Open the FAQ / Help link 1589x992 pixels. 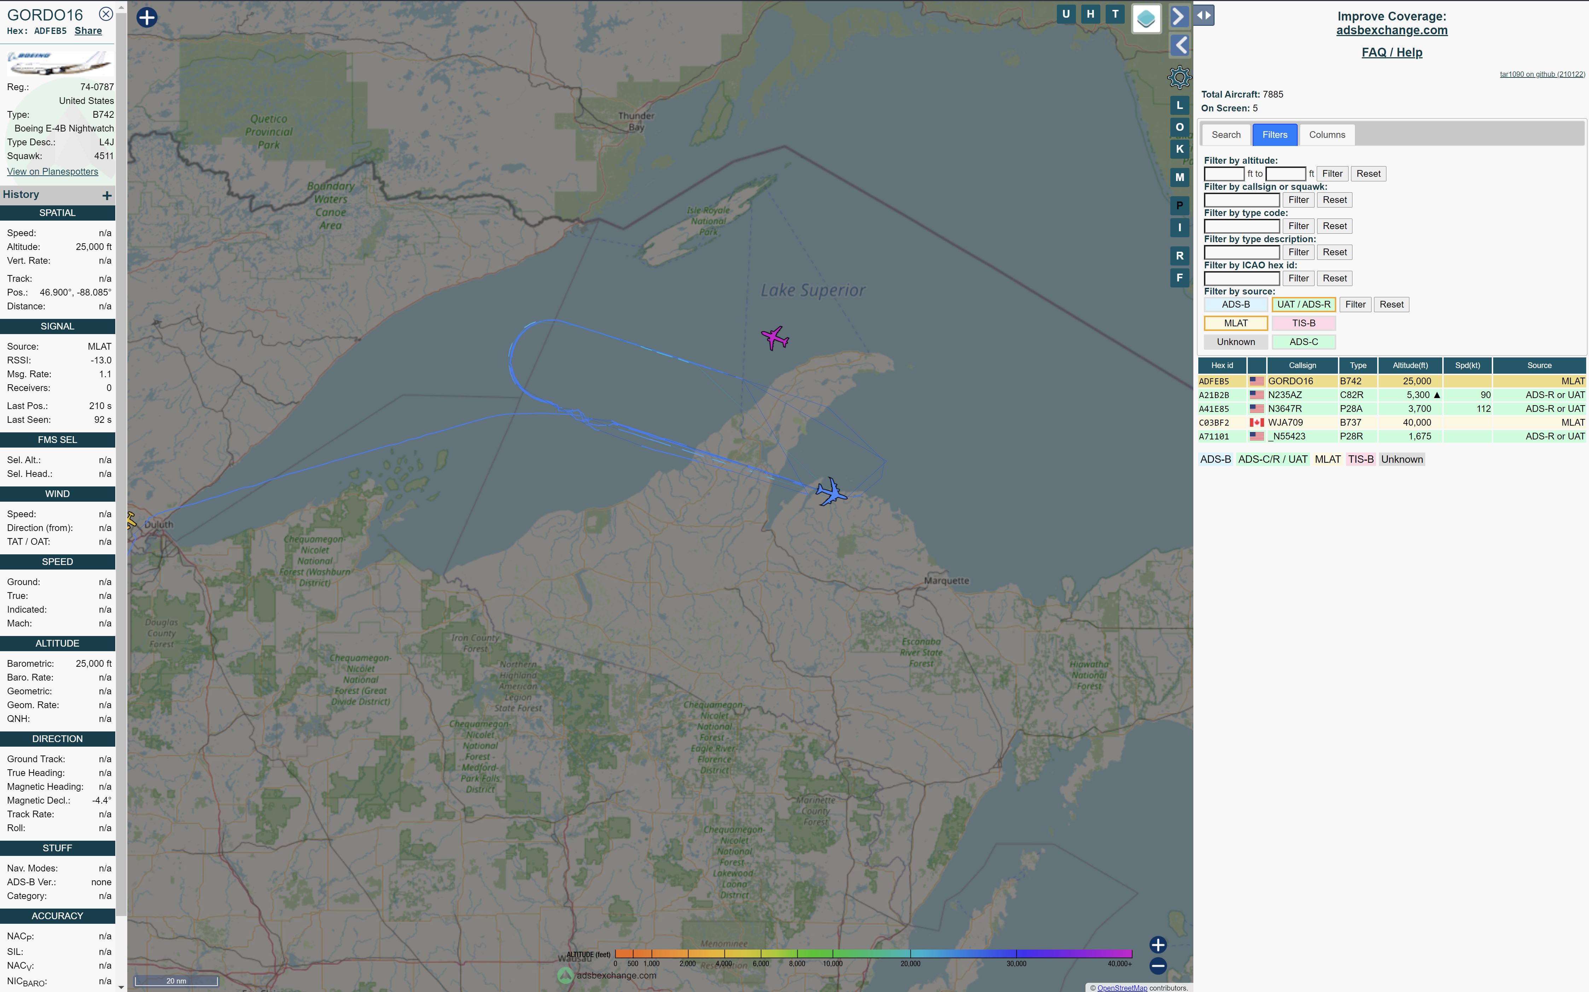click(x=1391, y=52)
